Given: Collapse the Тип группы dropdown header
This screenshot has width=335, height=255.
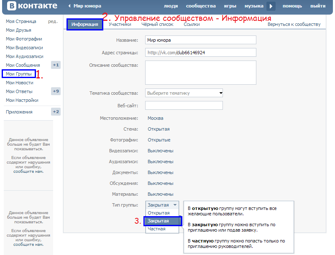Looking at the screenshot, I should click(x=162, y=205).
